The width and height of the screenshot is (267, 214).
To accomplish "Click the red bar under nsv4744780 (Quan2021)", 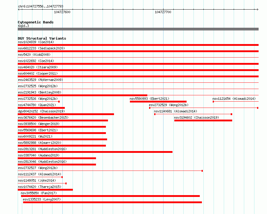I will (x=41, y=108).
